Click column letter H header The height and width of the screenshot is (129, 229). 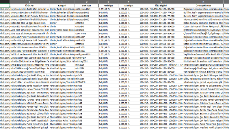[203, 2]
